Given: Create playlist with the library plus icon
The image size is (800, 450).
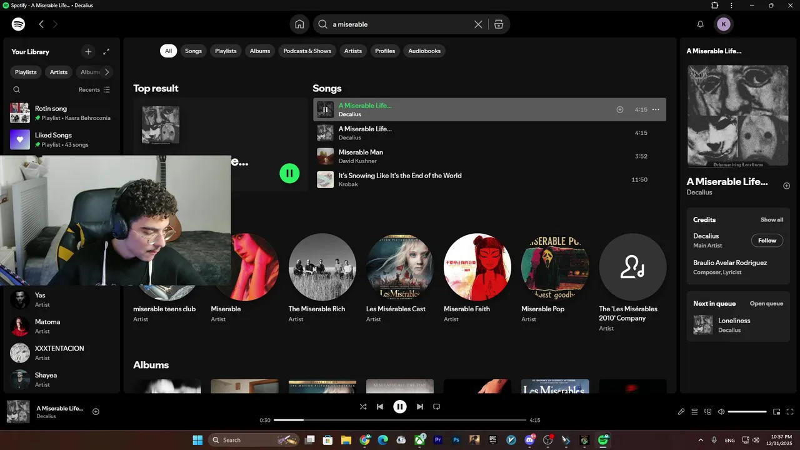Looking at the screenshot, I should coord(88,52).
